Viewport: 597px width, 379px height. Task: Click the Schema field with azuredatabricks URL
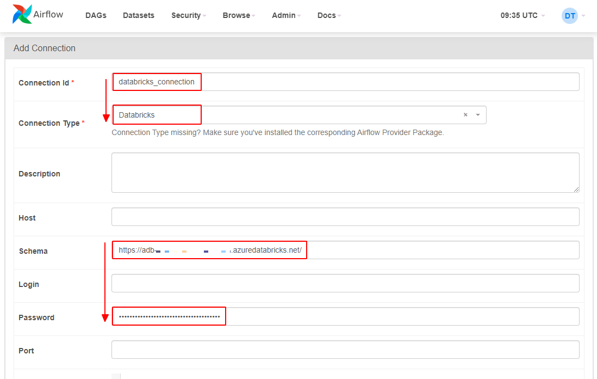point(345,250)
